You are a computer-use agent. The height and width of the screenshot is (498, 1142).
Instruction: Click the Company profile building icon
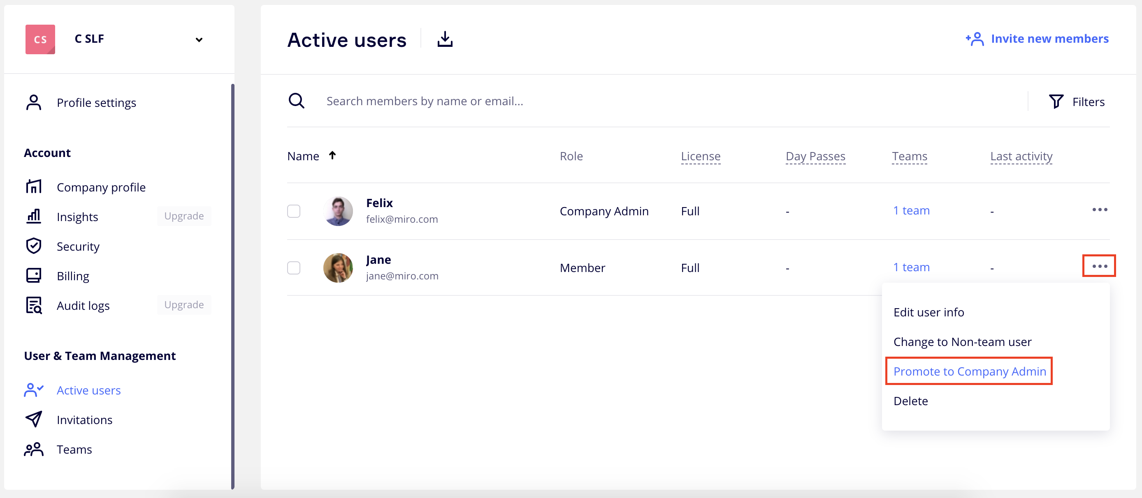click(34, 187)
